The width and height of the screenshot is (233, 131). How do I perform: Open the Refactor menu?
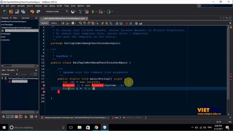point(39,6)
